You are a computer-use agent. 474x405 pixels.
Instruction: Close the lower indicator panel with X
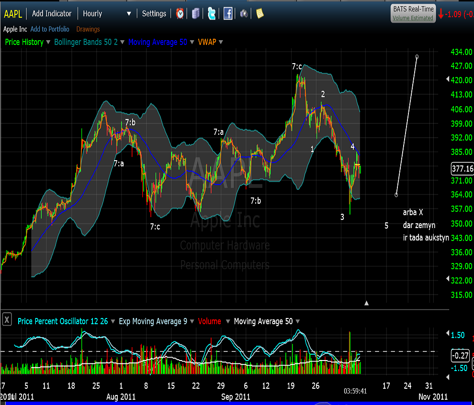coord(7,319)
